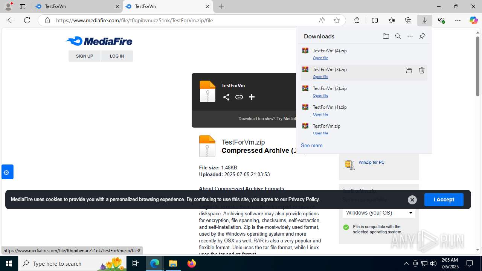The width and height of the screenshot is (482, 271).
Task: Open more options in Downloads panel
Action: click(x=410, y=36)
